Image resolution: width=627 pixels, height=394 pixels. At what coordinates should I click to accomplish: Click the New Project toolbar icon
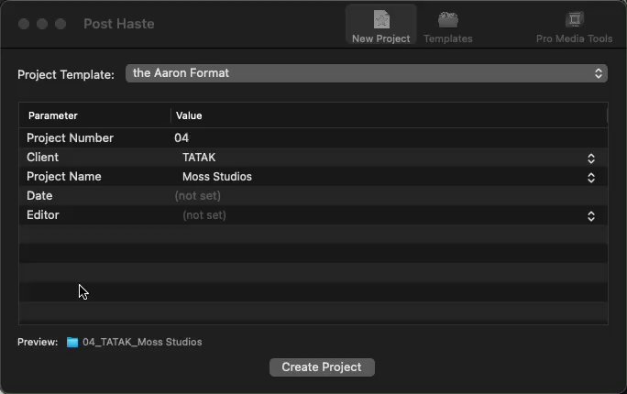(x=380, y=19)
